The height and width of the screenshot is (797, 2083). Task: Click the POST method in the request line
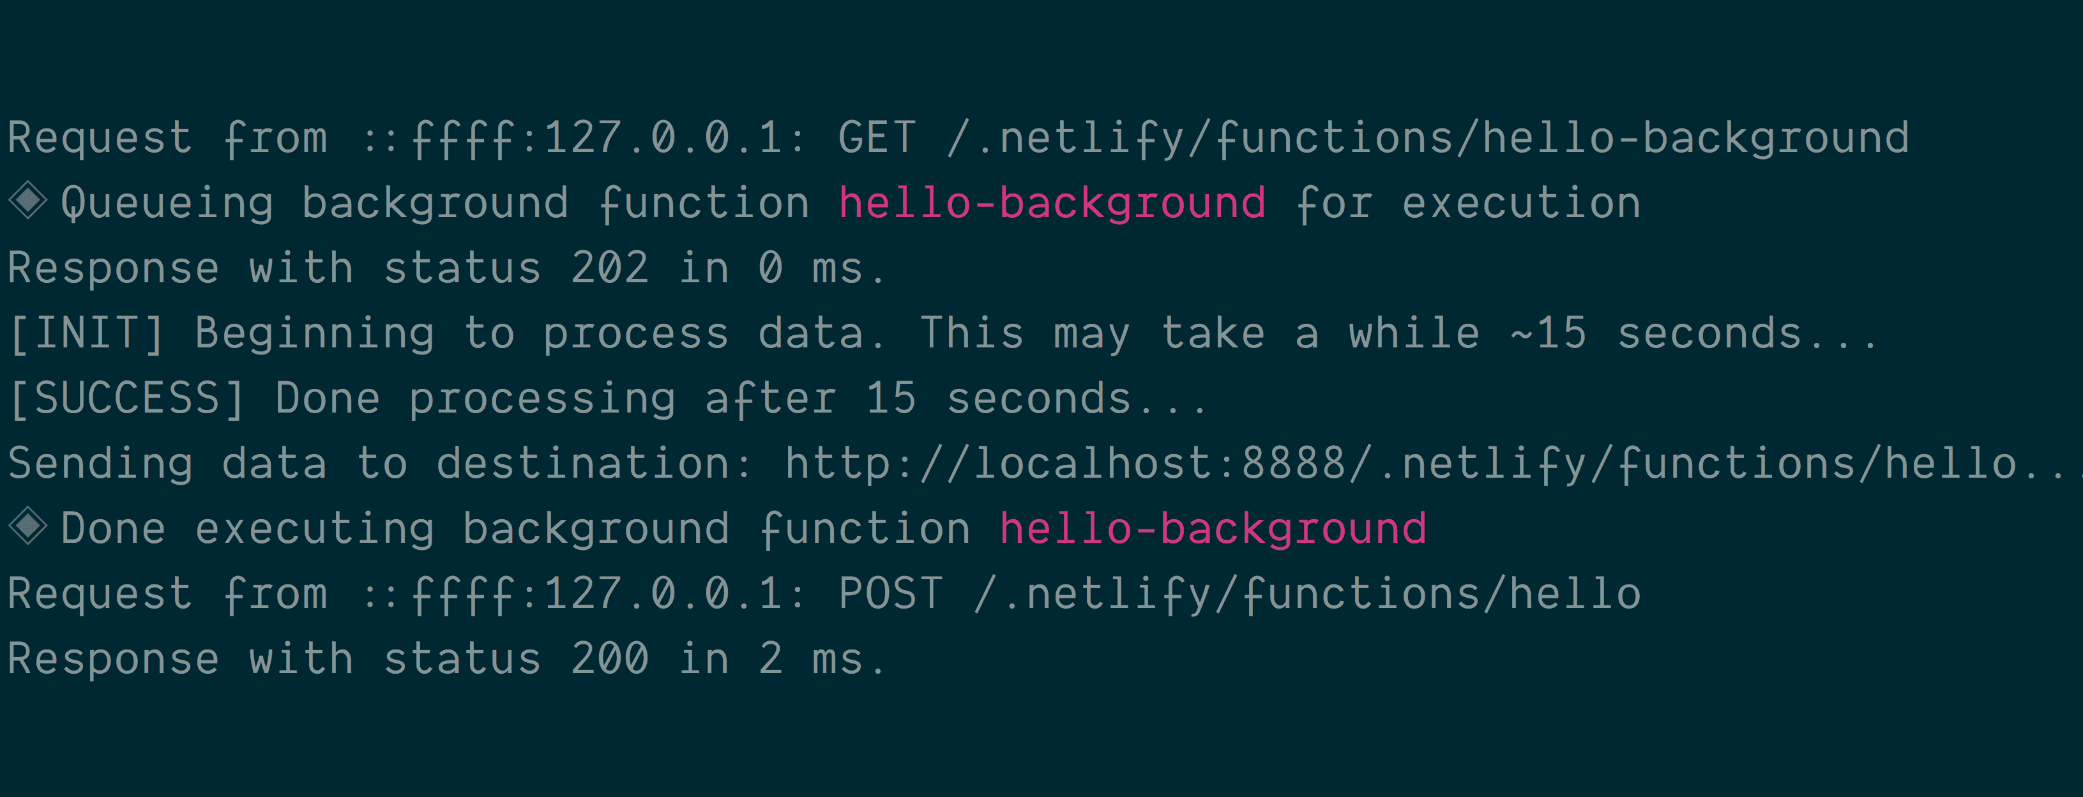(890, 594)
